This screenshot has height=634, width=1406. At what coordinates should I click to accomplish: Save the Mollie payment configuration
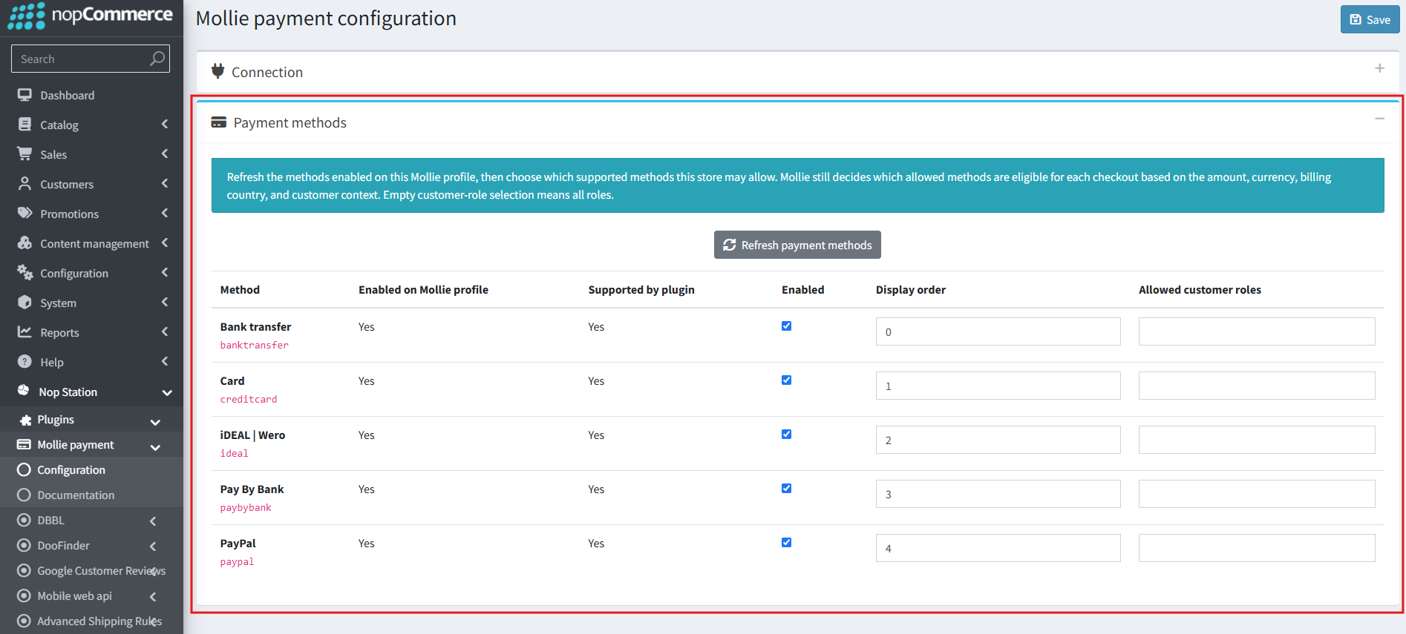pos(1370,19)
